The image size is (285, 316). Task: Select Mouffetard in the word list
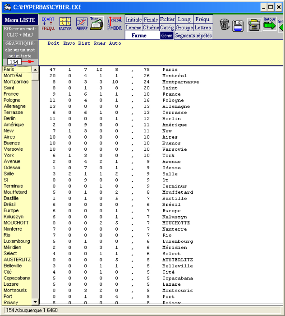pyautogui.click(x=17, y=192)
